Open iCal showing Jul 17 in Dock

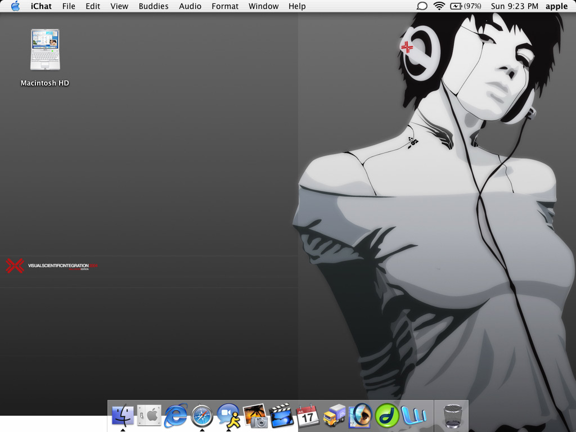[x=308, y=416]
